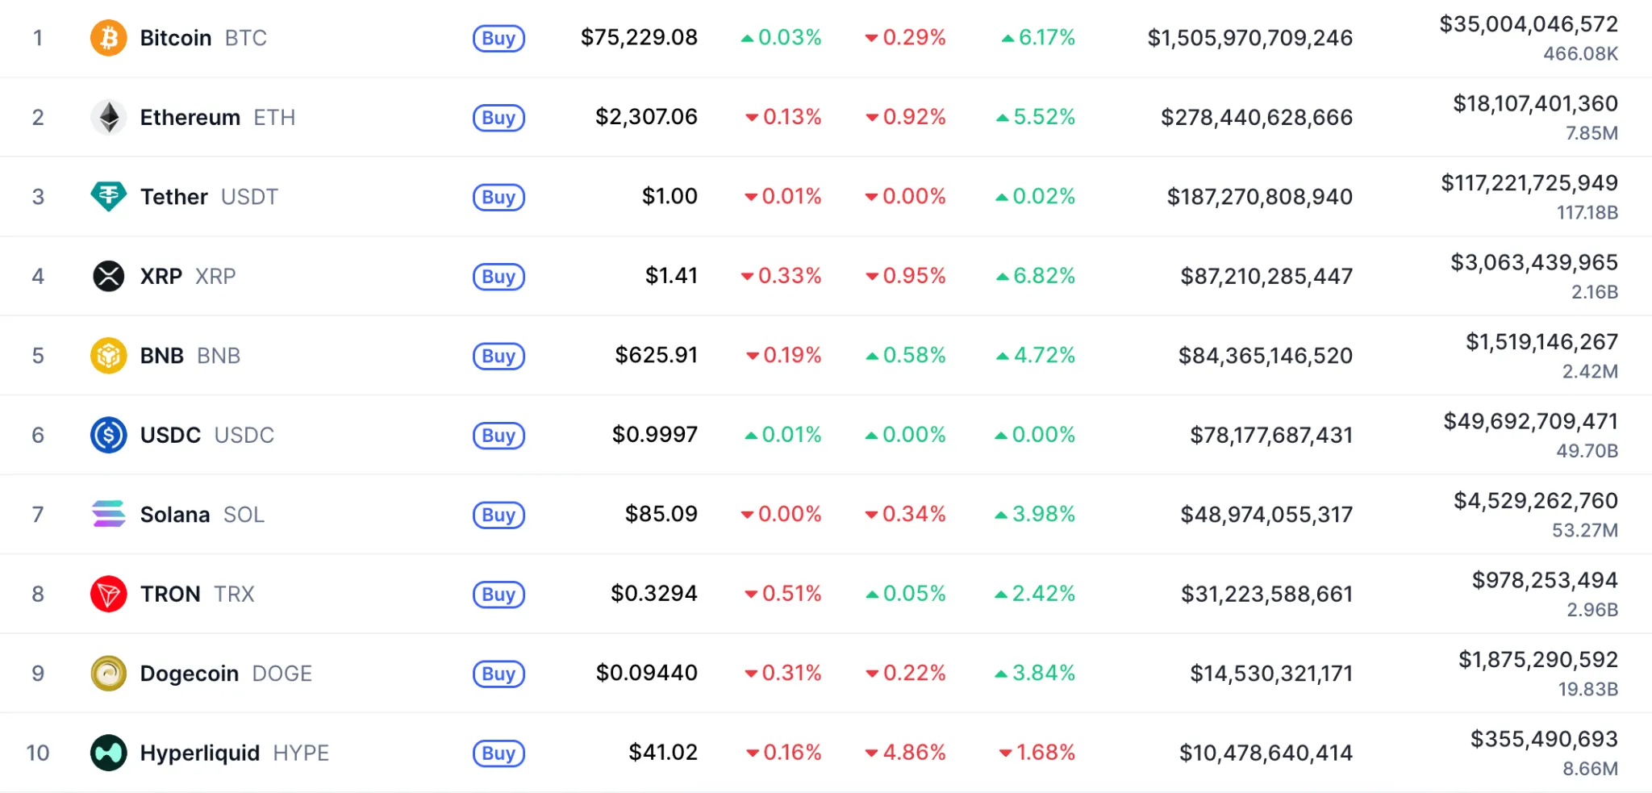Click the TRON red logo icon
This screenshot has width=1652, height=793.
[108, 594]
